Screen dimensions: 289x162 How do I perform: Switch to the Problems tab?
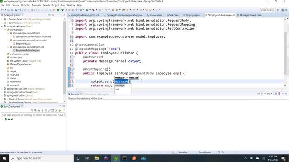tap(89, 94)
